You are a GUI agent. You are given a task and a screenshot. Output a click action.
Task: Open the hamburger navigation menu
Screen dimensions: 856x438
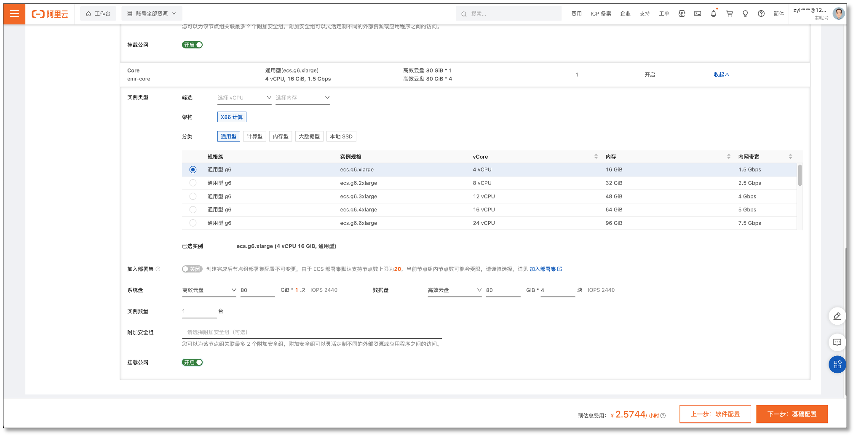point(14,13)
